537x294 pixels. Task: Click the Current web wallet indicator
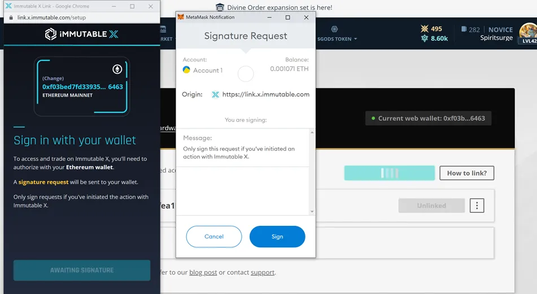428,118
